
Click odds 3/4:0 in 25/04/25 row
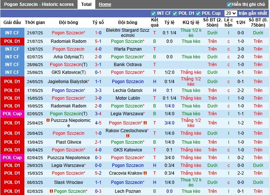click(169, 123)
